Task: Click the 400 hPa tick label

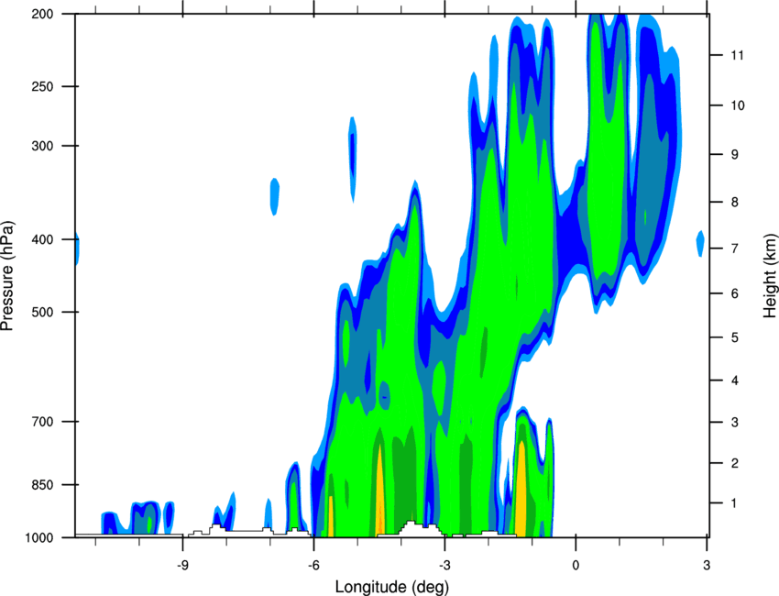Action: (x=42, y=239)
